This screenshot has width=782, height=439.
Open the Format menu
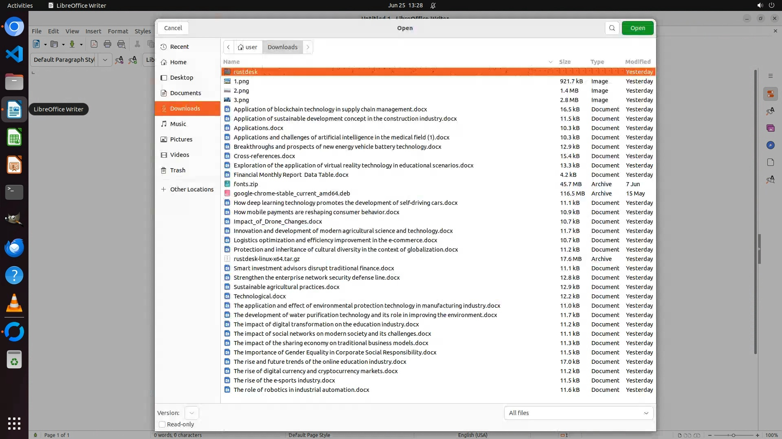118,31
